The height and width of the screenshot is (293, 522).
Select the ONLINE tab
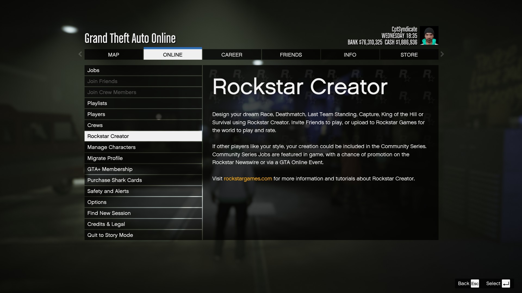coord(172,55)
